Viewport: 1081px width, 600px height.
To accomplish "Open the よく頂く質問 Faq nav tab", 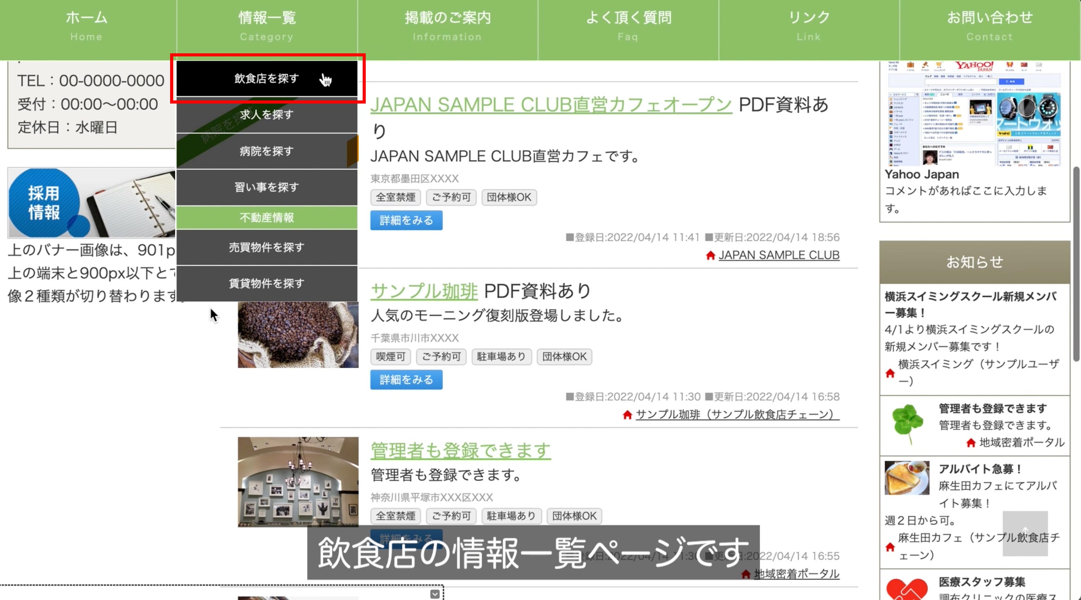I will [628, 26].
